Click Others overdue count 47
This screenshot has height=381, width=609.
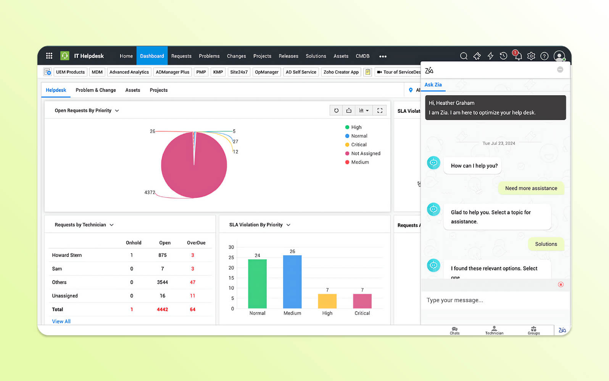pos(193,282)
